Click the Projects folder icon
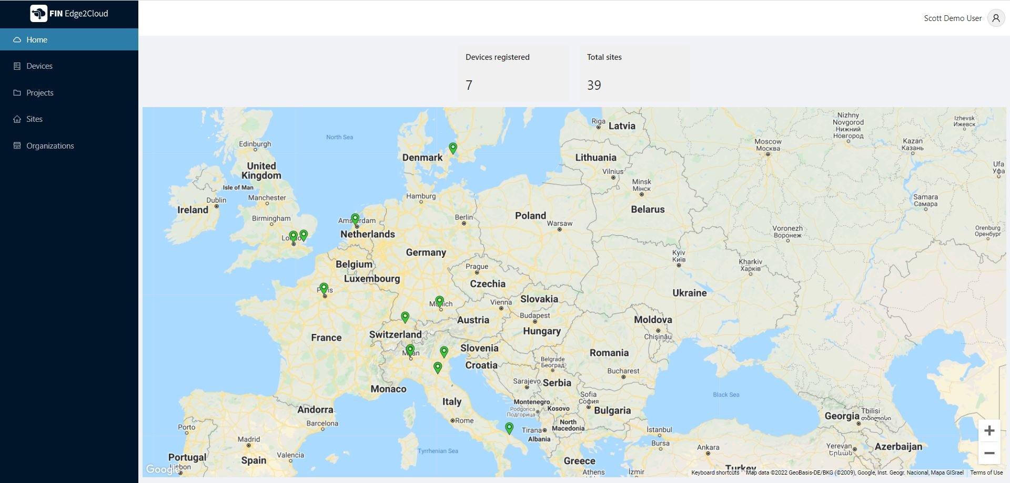The width and height of the screenshot is (1010, 483). click(x=17, y=92)
